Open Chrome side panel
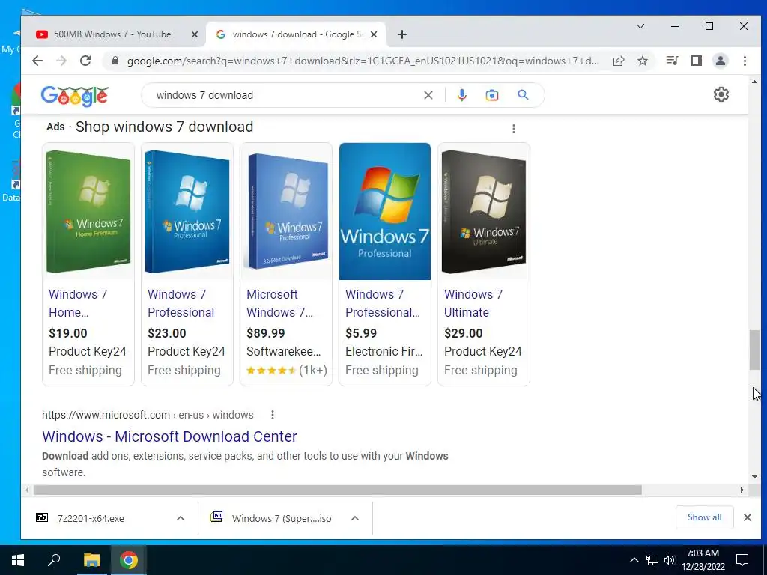The height and width of the screenshot is (575, 767). (x=697, y=61)
